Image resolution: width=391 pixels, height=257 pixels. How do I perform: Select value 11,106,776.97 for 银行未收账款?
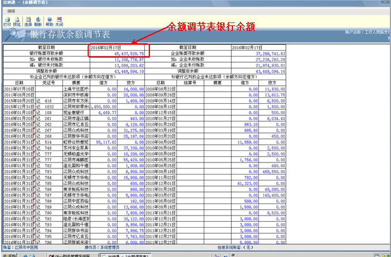[129, 59]
